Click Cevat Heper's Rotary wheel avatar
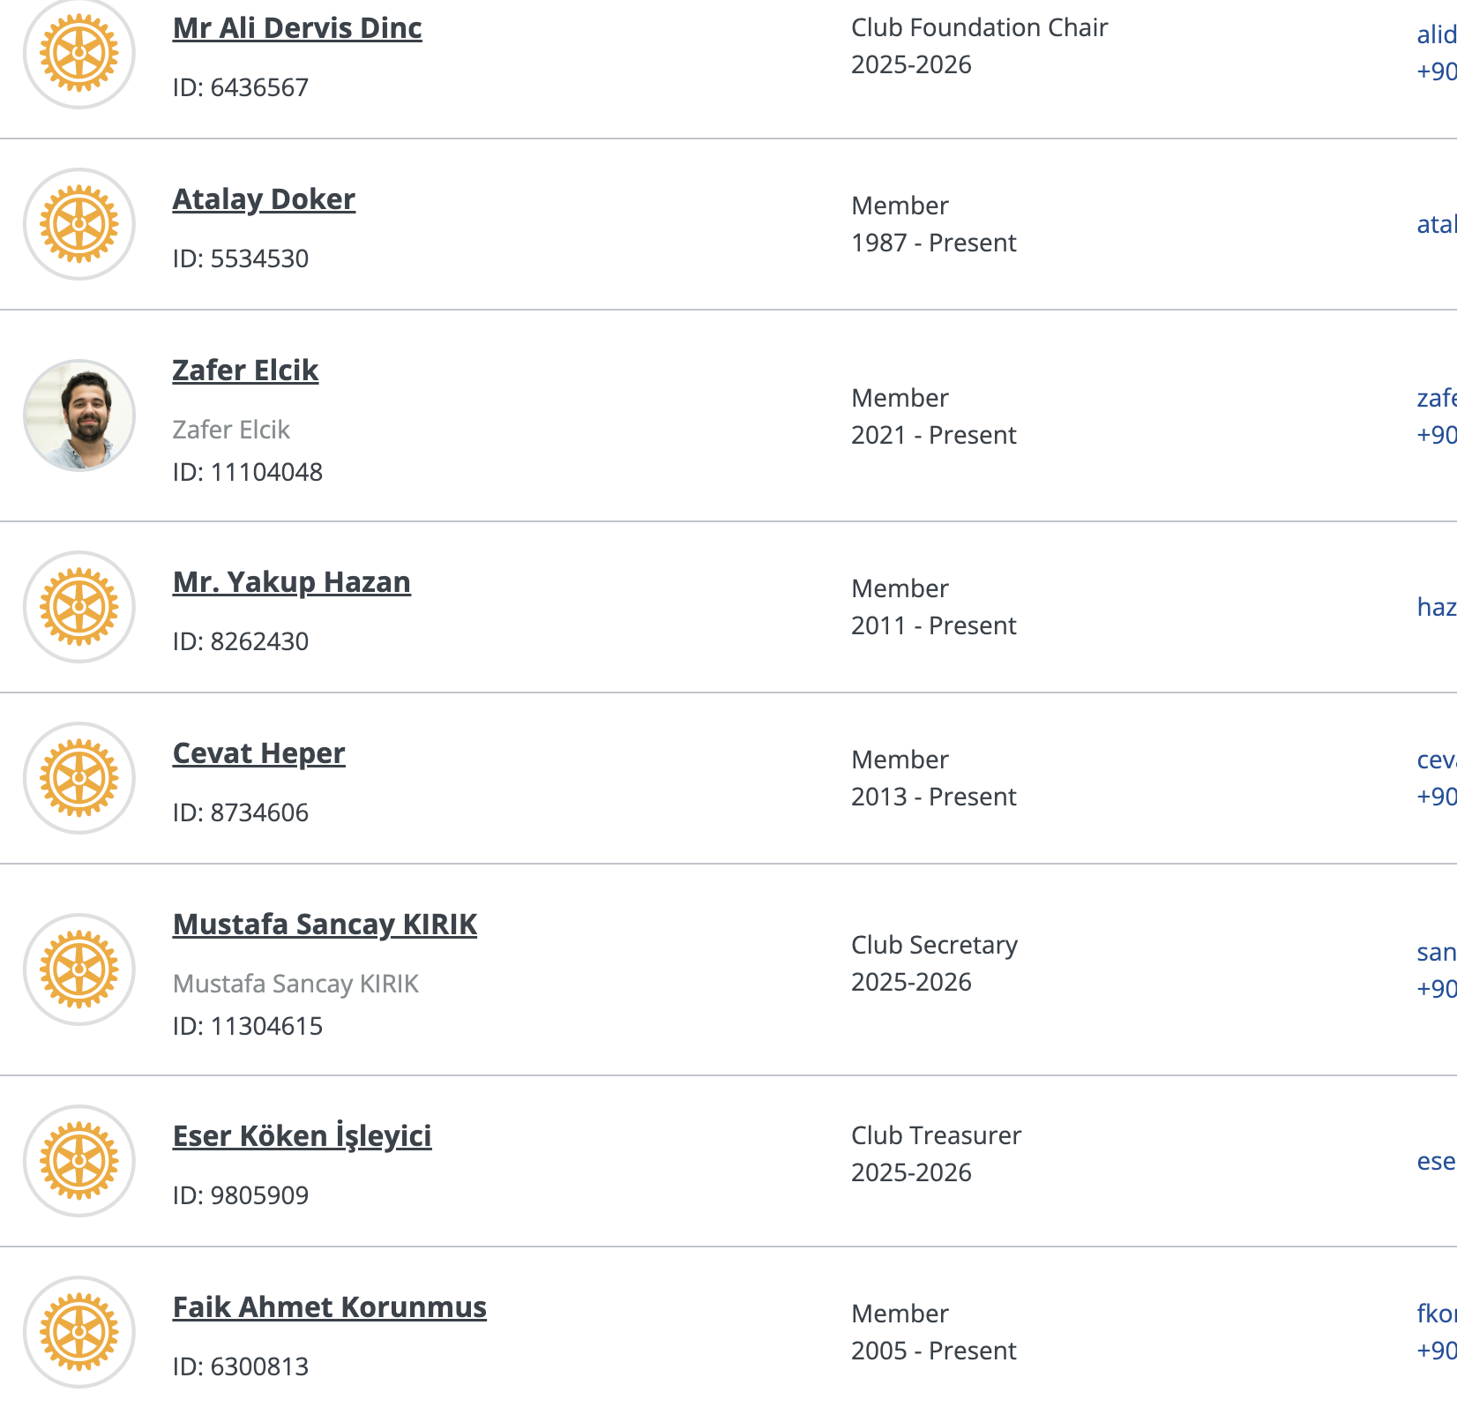 click(x=79, y=778)
